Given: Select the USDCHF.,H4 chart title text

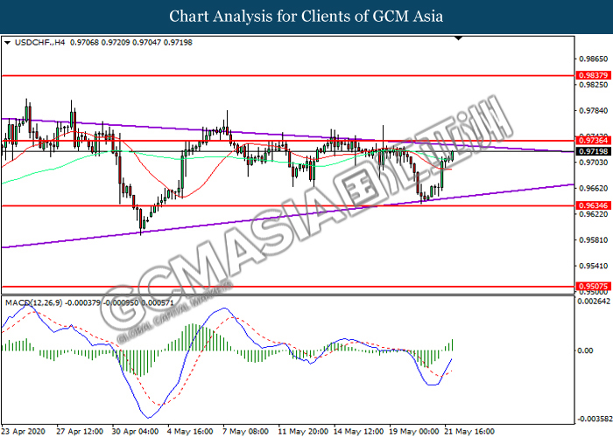Looking at the screenshot, I should coord(39,43).
